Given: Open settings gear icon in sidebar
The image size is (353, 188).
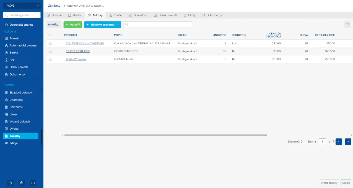Looking at the screenshot, I should pos(22,183).
